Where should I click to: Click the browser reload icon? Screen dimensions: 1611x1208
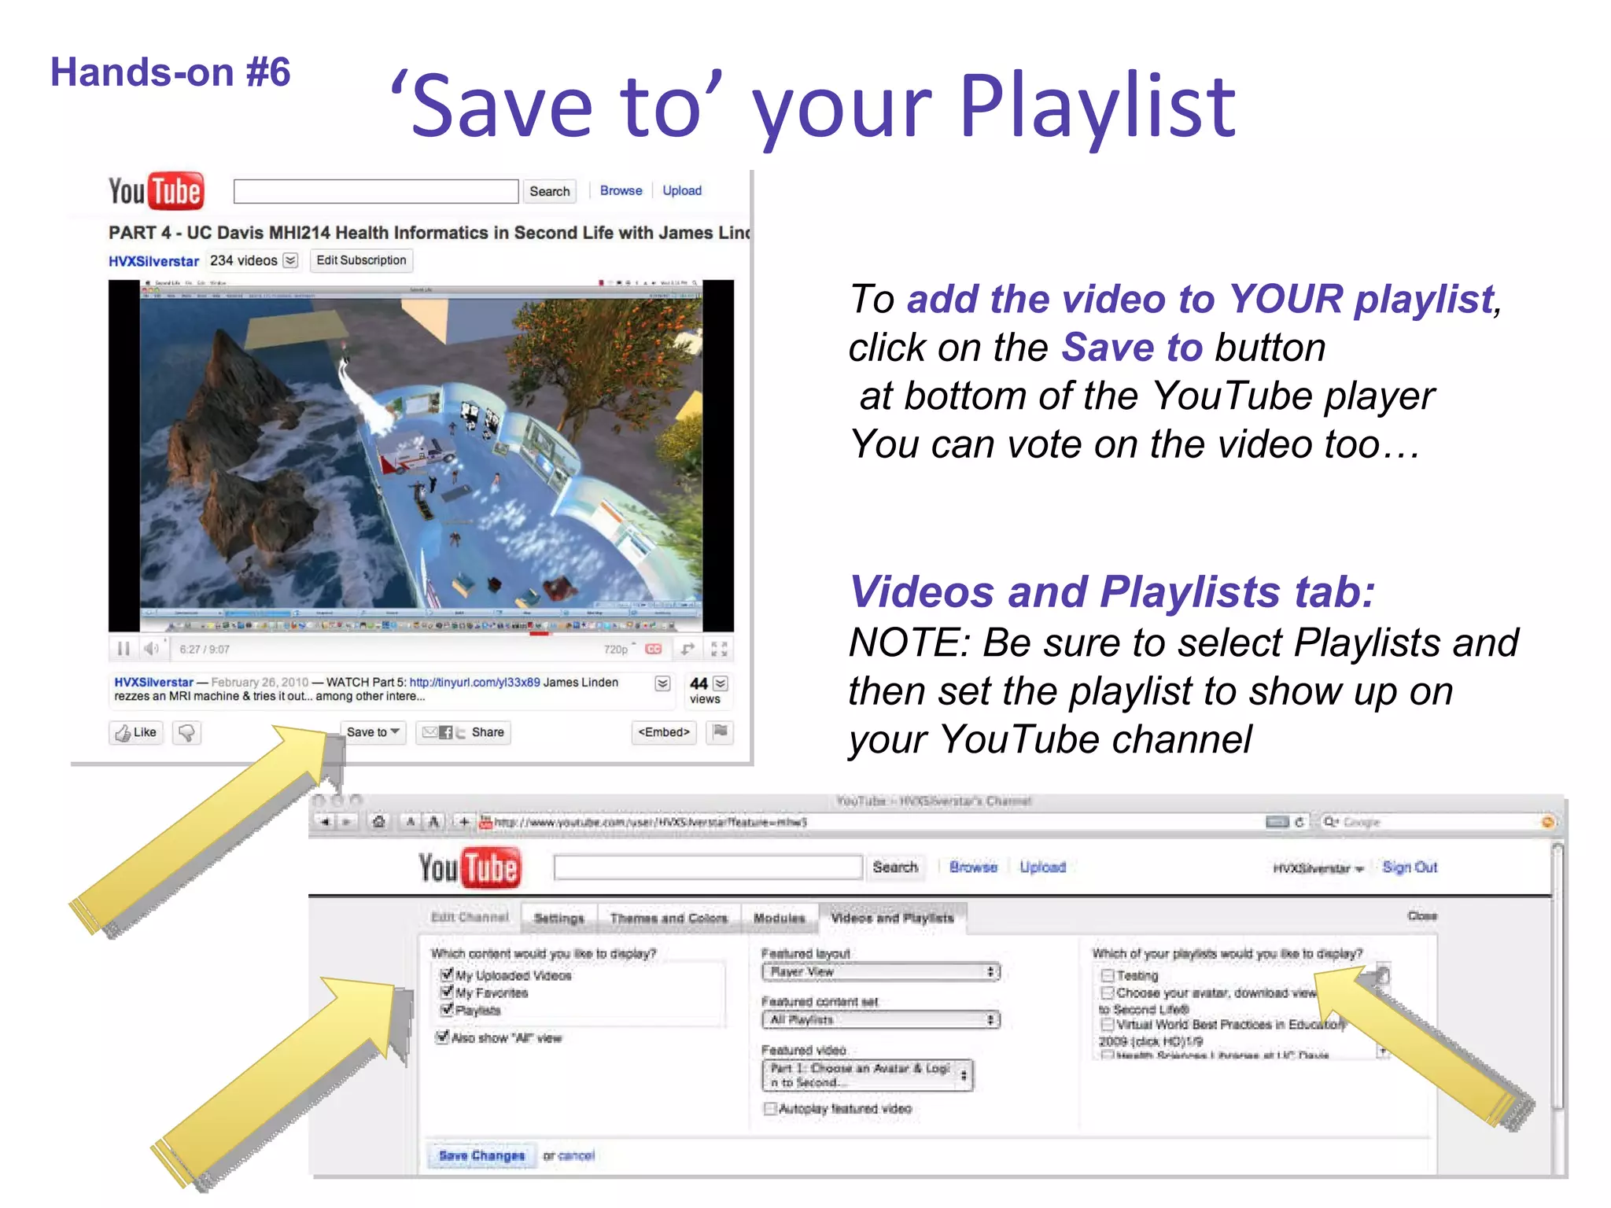1299,822
